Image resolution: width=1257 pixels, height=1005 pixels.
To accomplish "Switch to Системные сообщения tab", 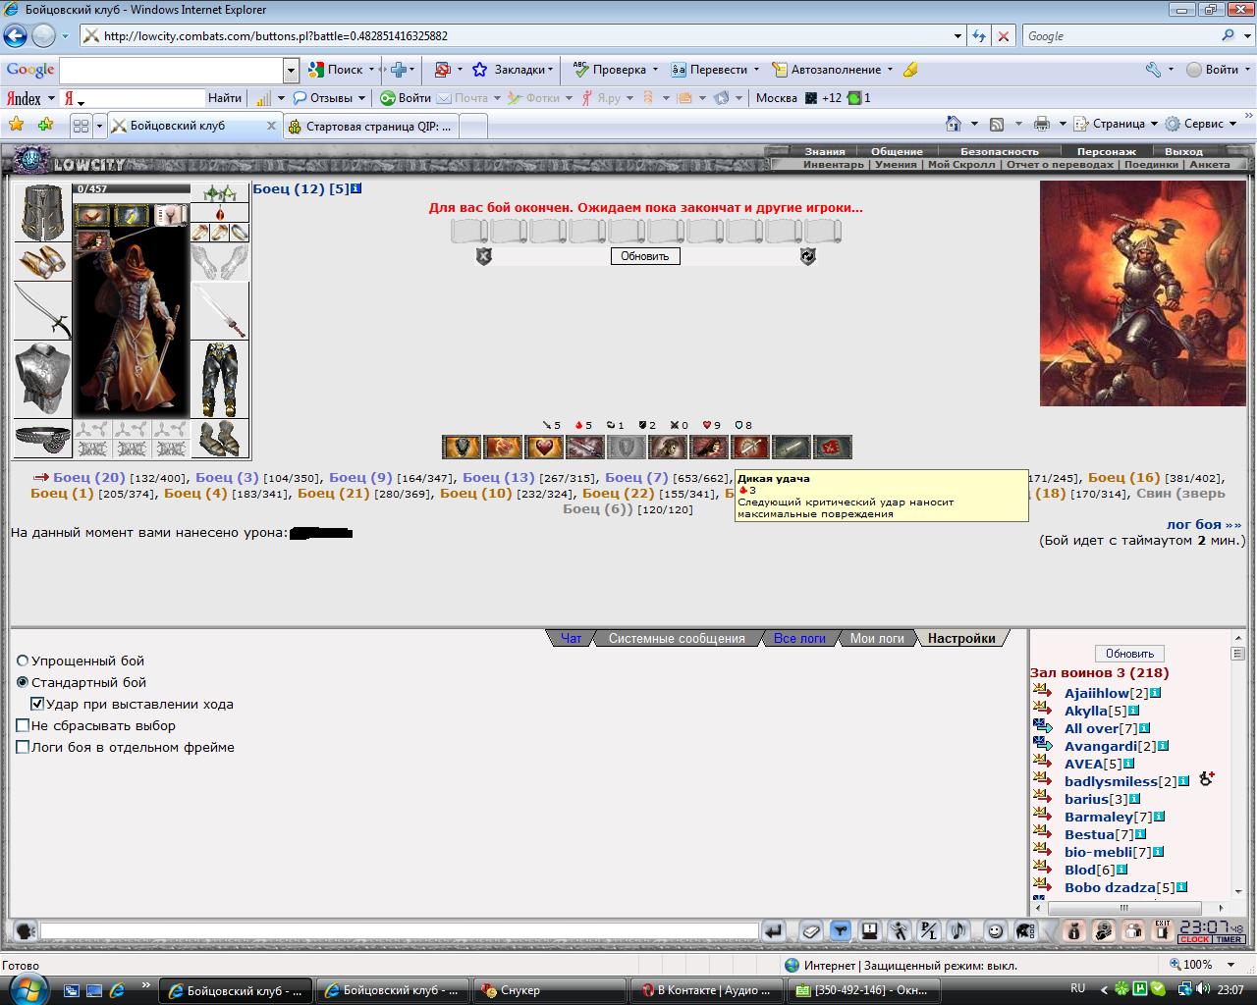I will (677, 638).
